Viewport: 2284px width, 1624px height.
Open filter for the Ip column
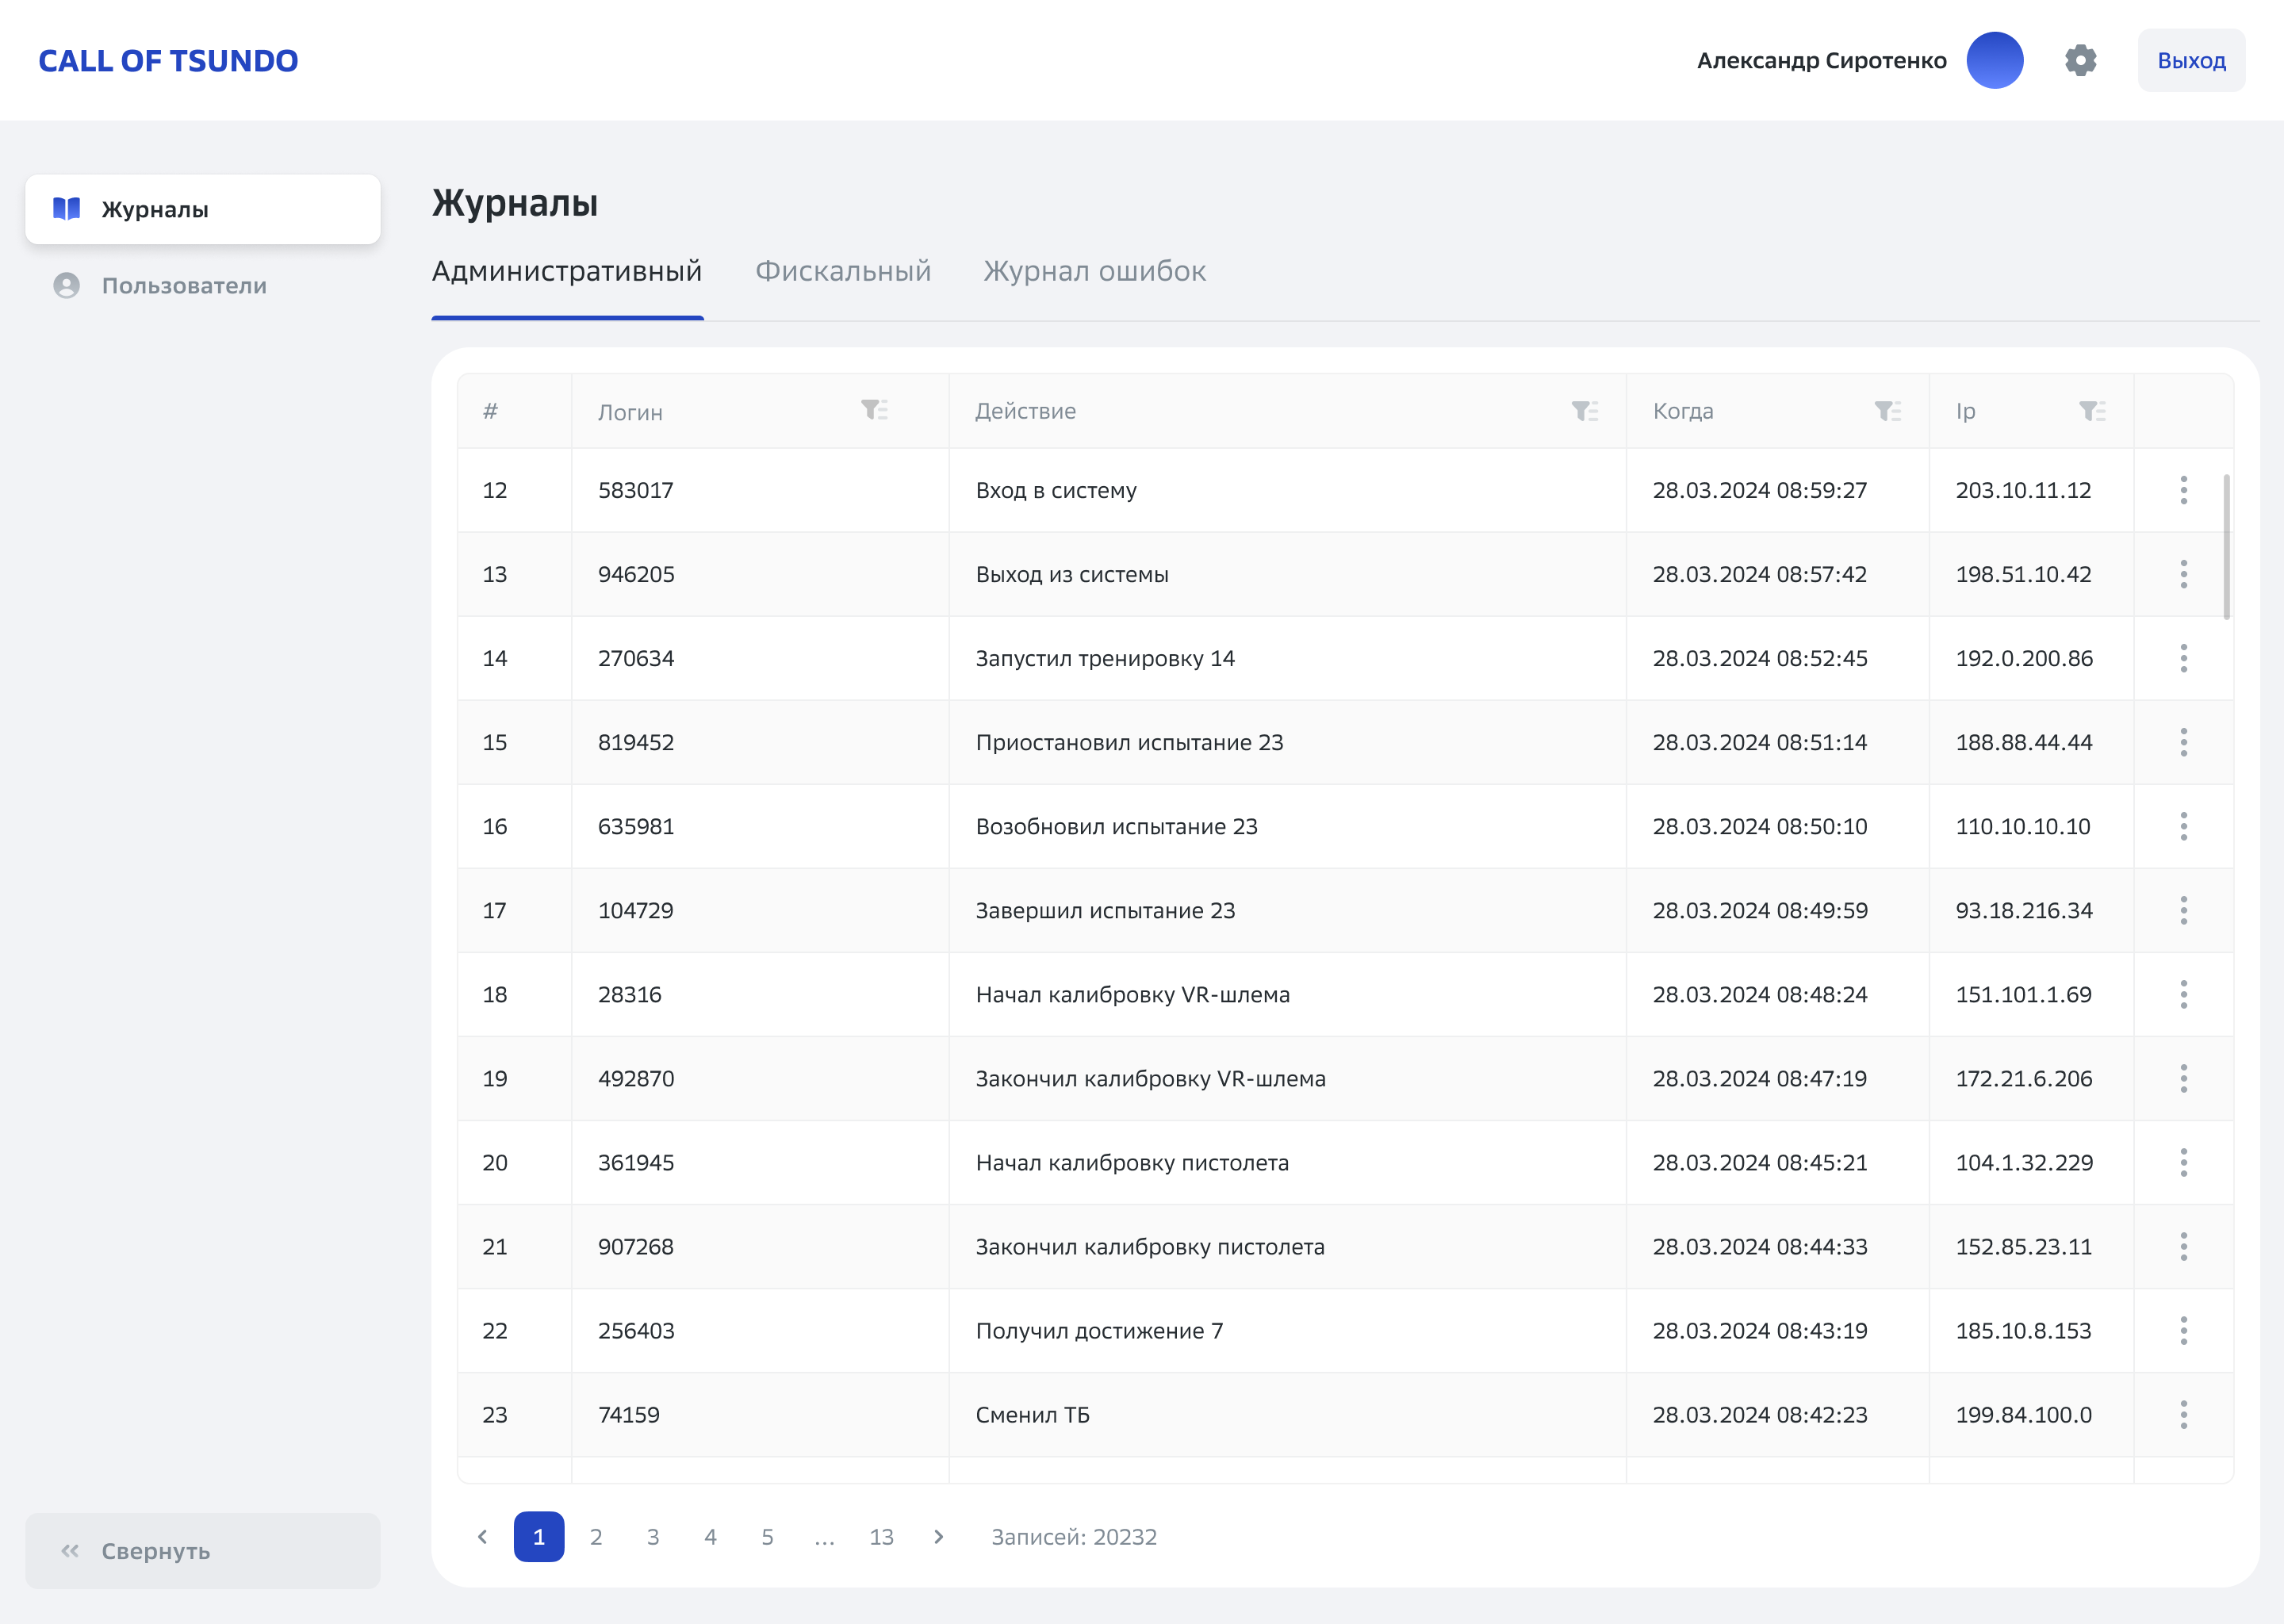2092,411
